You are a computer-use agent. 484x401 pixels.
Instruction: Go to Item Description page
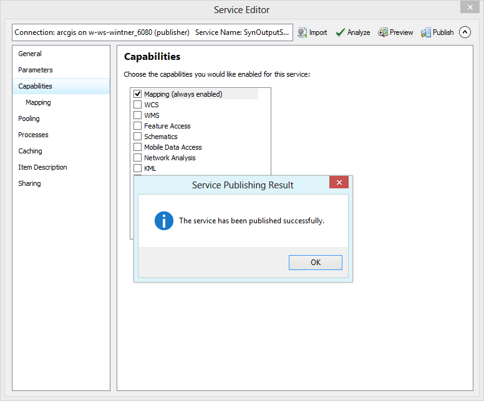tap(61, 167)
